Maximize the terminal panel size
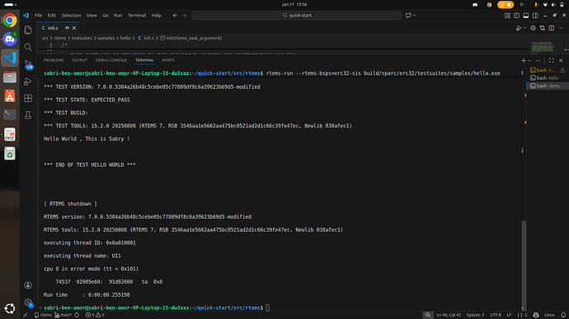The height and width of the screenshot is (319, 569). pyautogui.click(x=552, y=60)
